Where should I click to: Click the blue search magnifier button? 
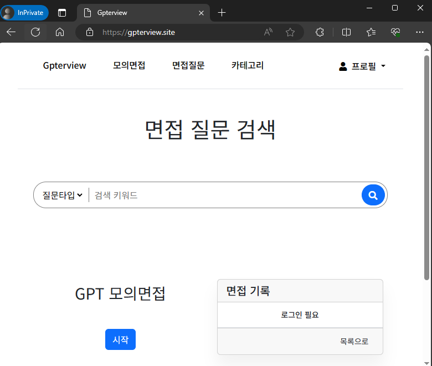click(x=373, y=195)
